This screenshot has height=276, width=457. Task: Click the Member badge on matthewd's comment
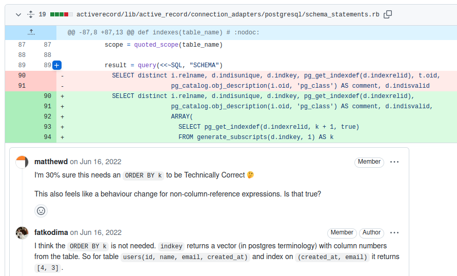pyautogui.click(x=369, y=162)
